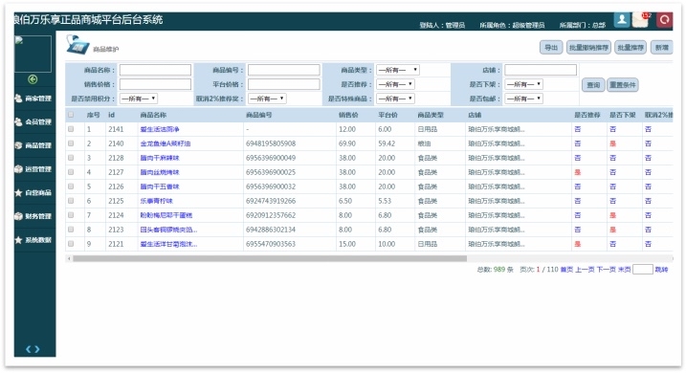Click red 是 under 是否推荐 in row 2121
686x373 pixels.
click(578, 244)
